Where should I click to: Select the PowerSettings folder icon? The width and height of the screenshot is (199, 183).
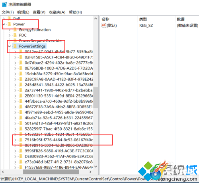pyautogui.click(x=15, y=46)
